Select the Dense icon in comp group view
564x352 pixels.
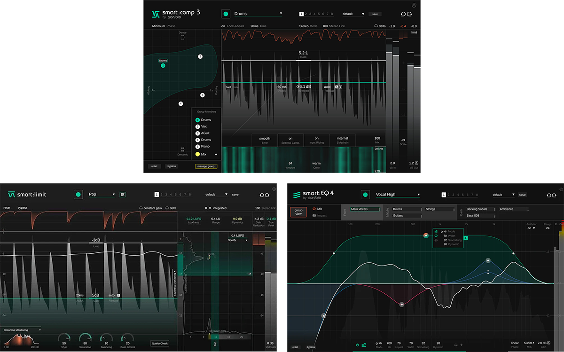(183, 37)
